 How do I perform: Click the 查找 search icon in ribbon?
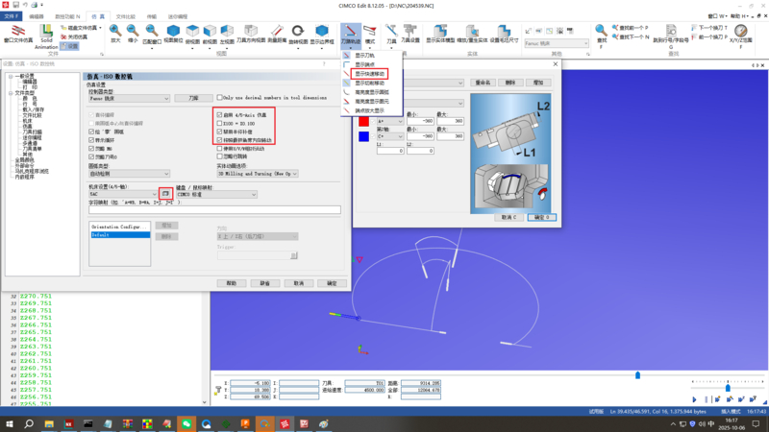tap(602, 35)
